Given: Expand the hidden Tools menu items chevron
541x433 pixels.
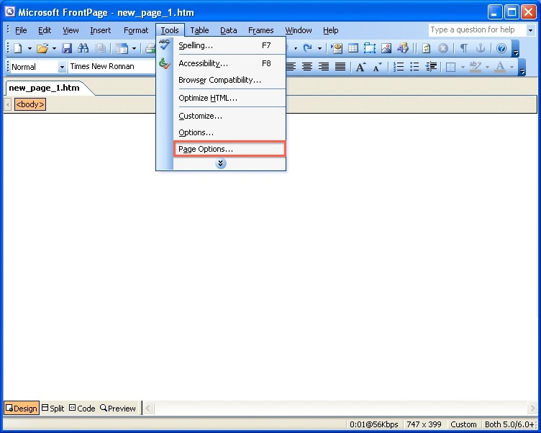Looking at the screenshot, I should [x=221, y=164].
